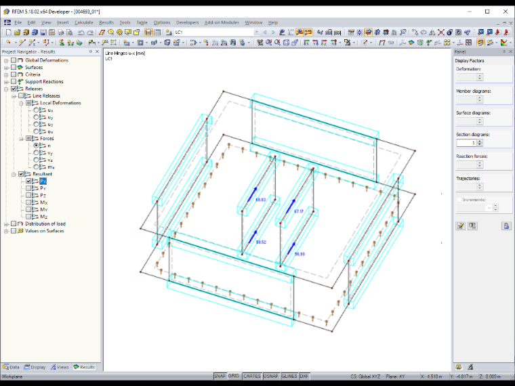The image size is (515, 386).
Task: Click the mirror triangles icon
Action: 432,33
